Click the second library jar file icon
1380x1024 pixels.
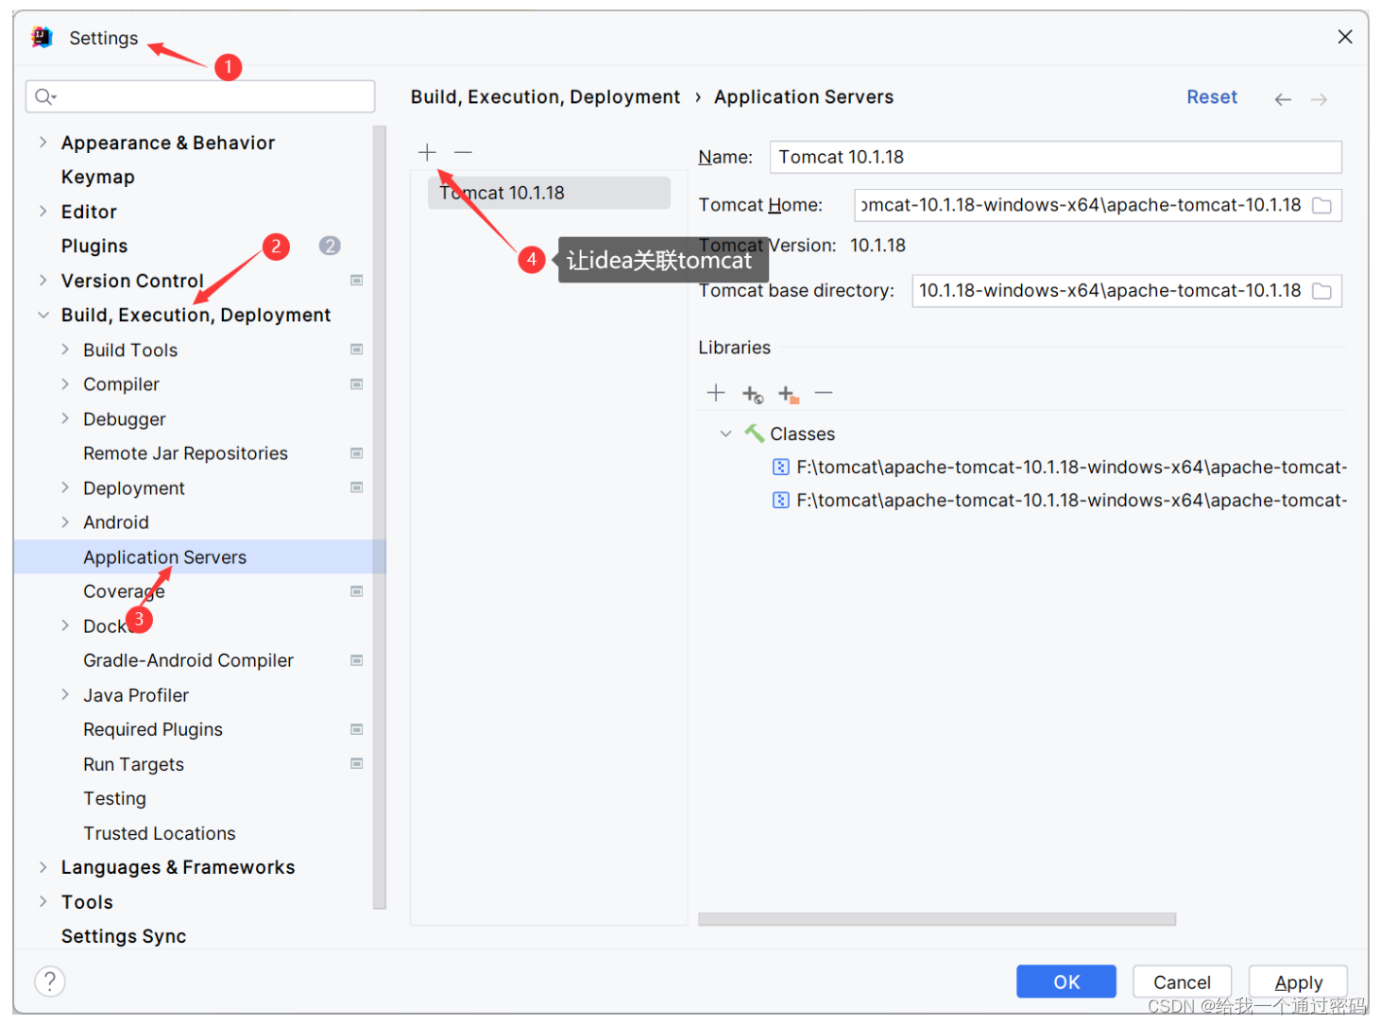point(780,500)
